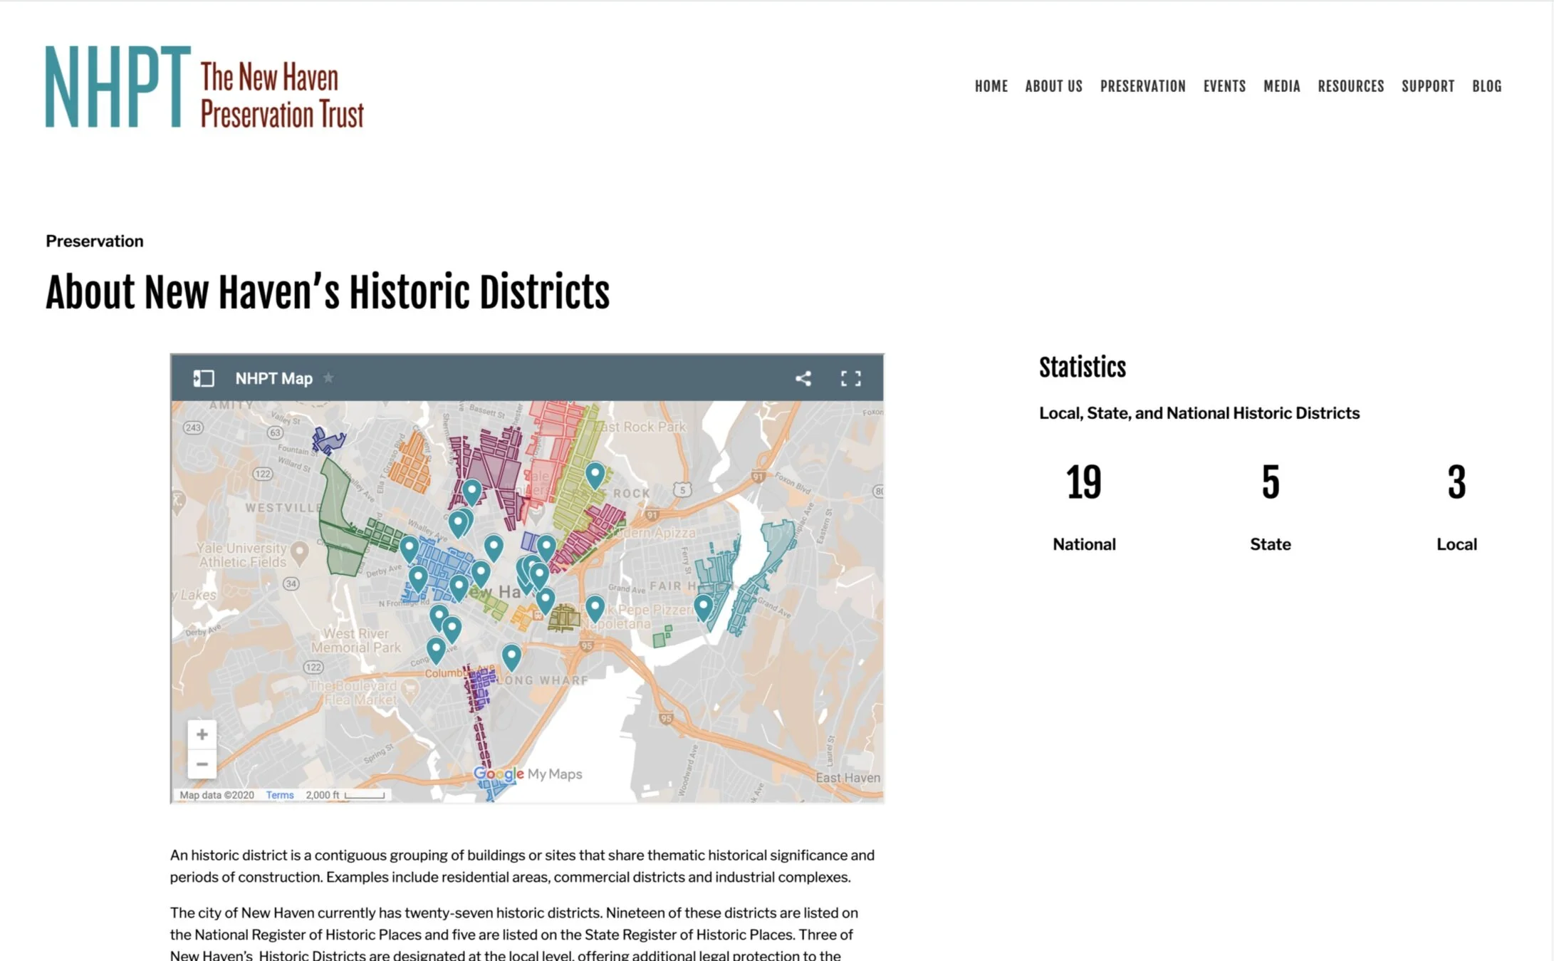
Task: Click the map share icon
Action: [803, 378]
